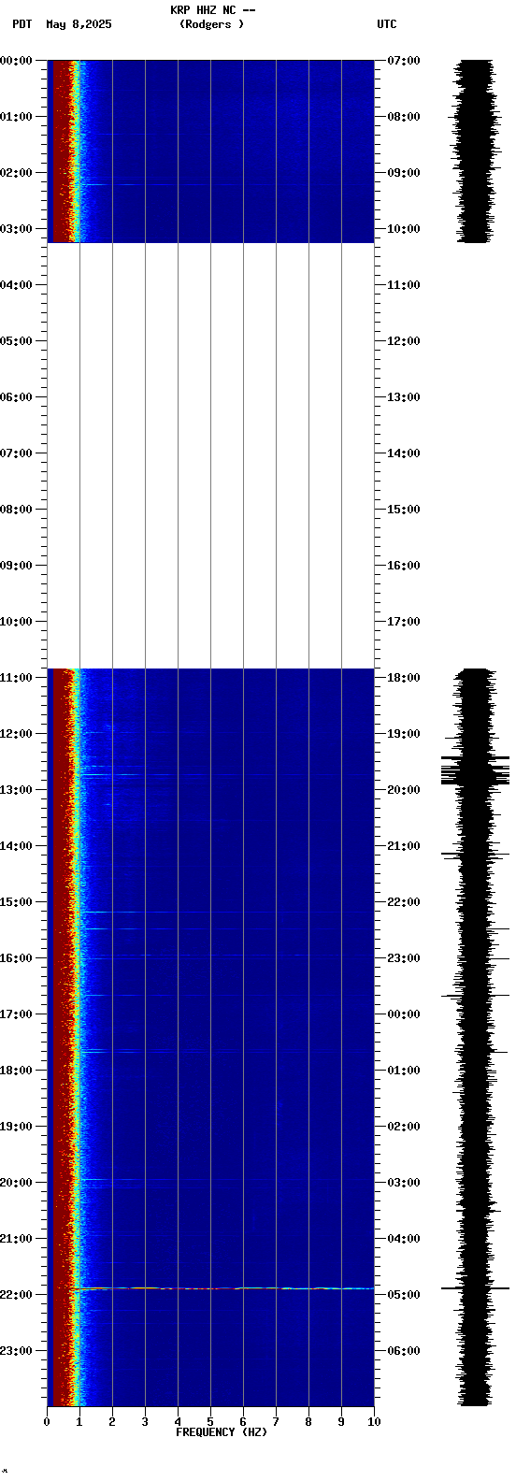516x1481 pixels.
Task: Pick the 02:00 label on the UTC axis
Action: [x=404, y=1127]
